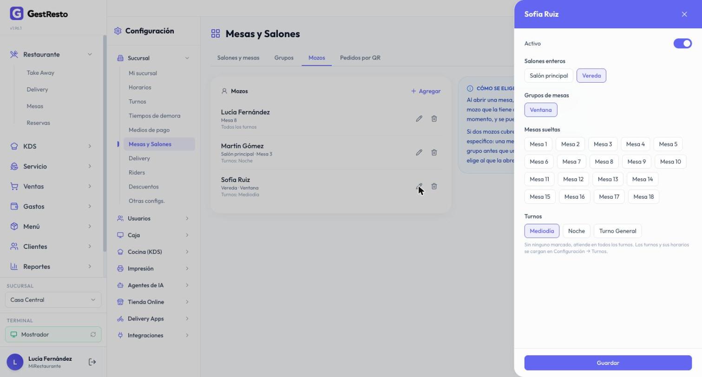Click the Mostrador terminal selector
This screenshot has height=377, width=702.
53,335
